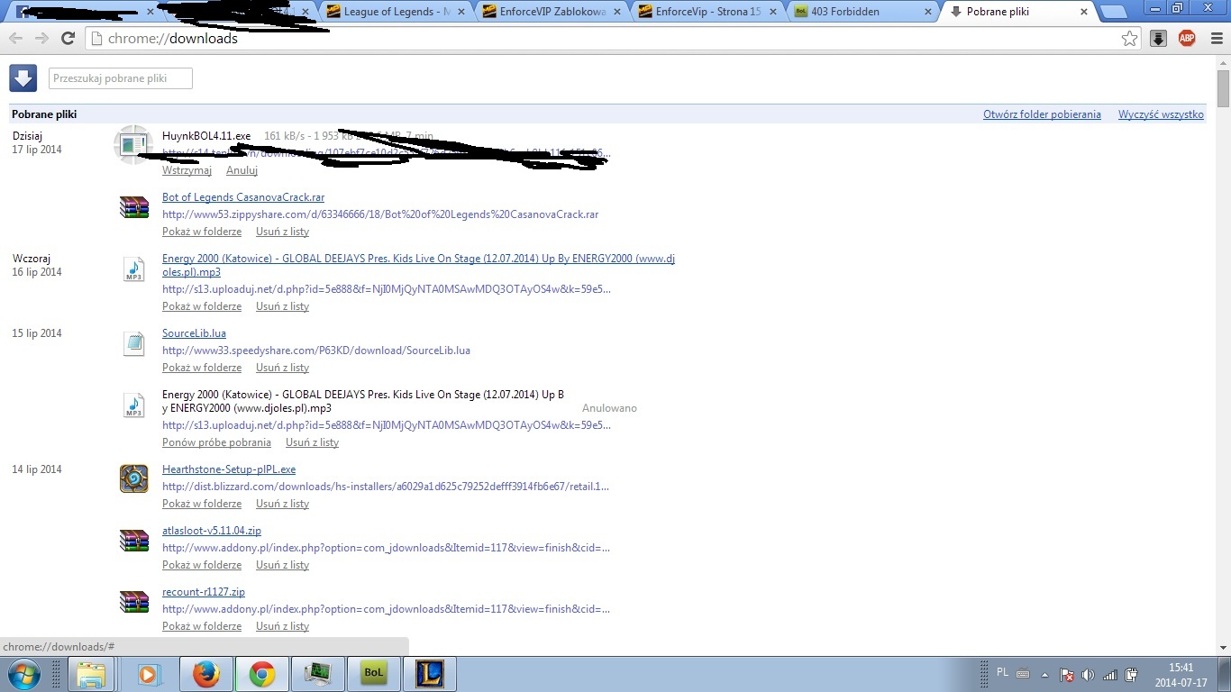The image size is (1231, 692).
Task: Show recount-r1127.zip in folder
Action: 202,626
